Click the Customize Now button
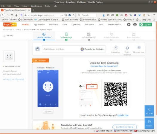This screenshot has height=134, width=157. click(x=125, y=127)
